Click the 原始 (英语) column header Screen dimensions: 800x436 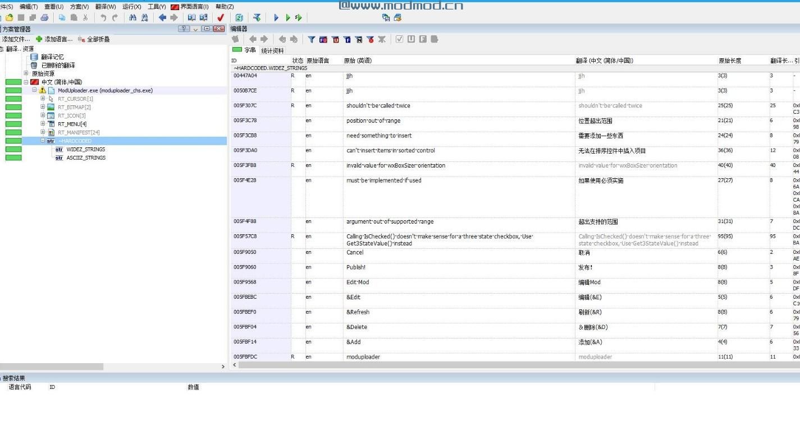[x=459, y=61]
